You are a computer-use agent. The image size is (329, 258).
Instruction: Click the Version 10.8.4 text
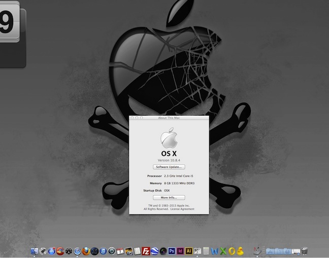coord(169,160)
